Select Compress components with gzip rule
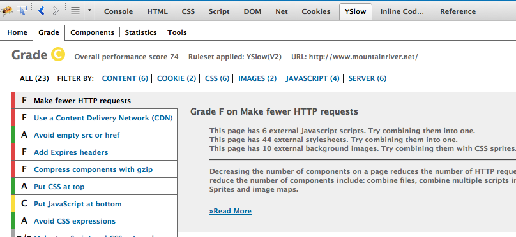Viewport: 516px width, 237px height. (x=95, y=169)
